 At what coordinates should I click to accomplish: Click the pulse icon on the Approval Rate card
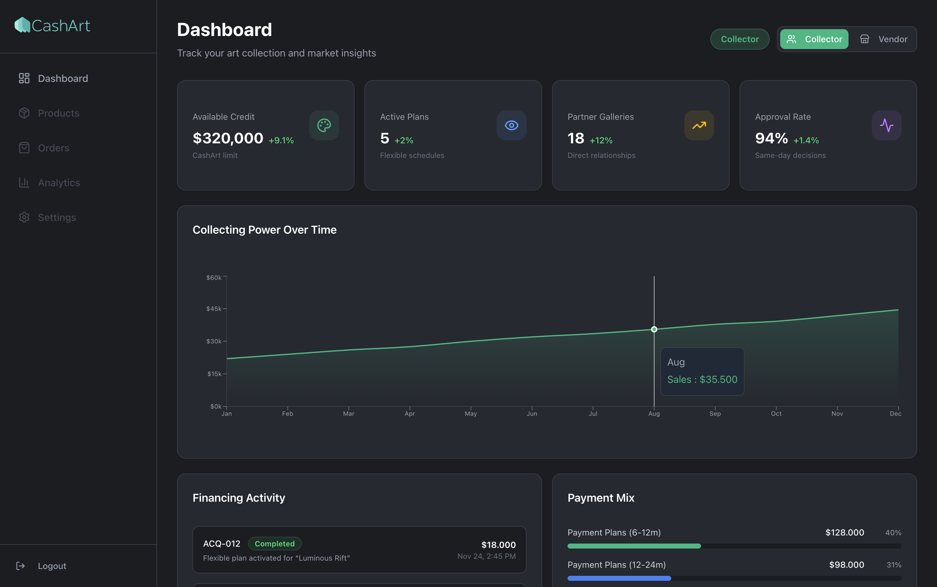point(886,125)
